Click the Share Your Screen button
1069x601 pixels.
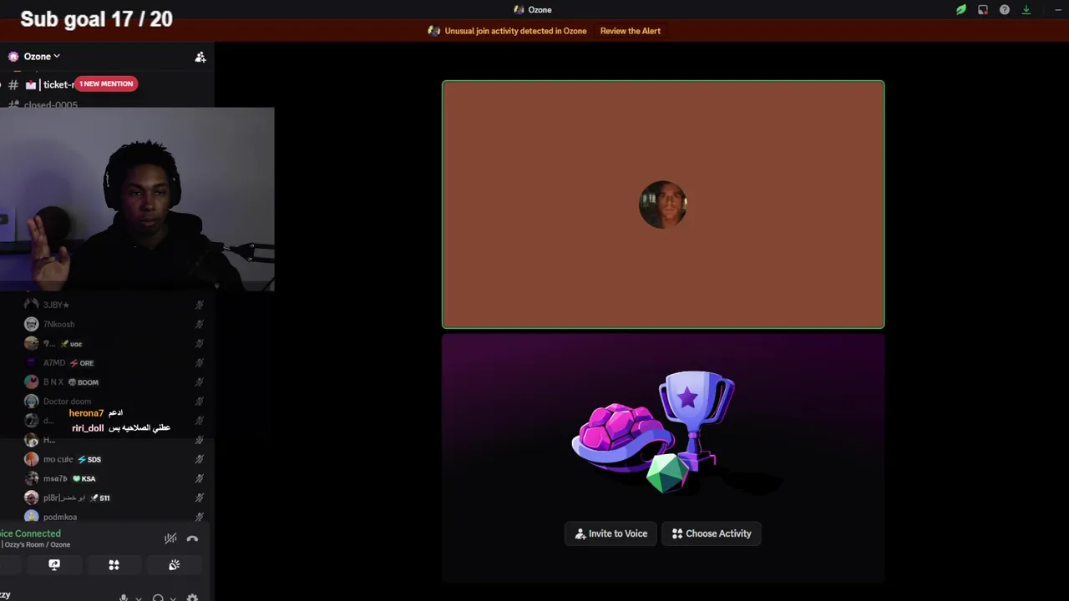[54, 565]
